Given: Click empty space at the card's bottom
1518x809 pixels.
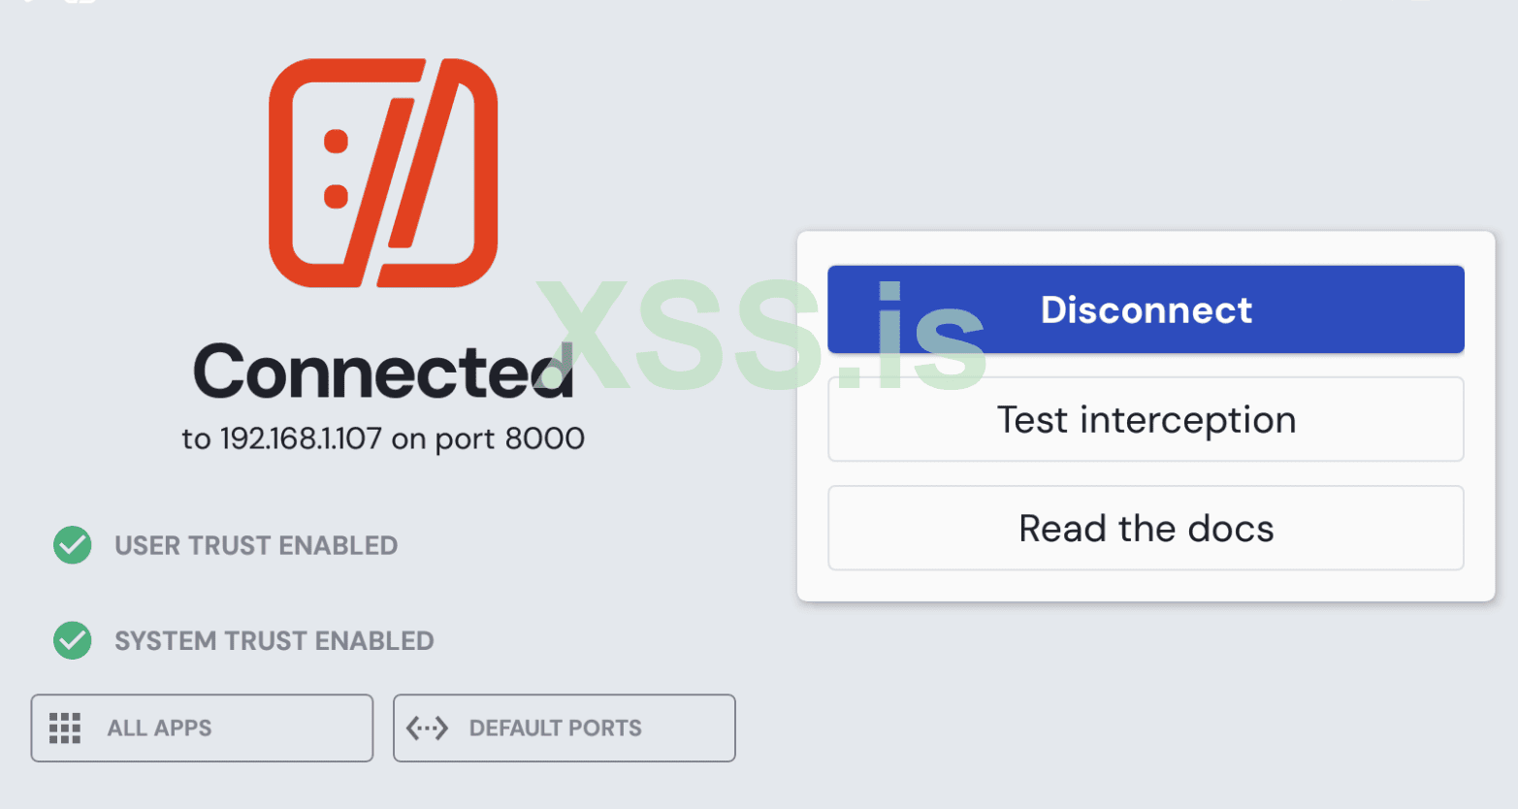Looking at the screenshot, I should [x=1146, y=585].
